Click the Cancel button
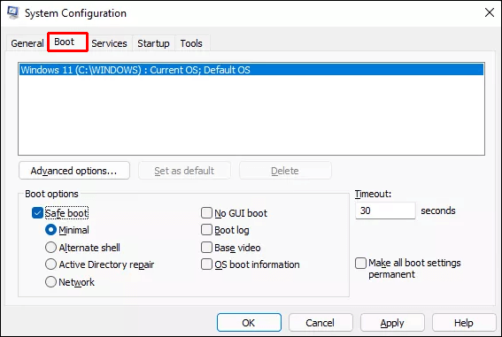The image size is (502, 337). [x=321, y=323]
